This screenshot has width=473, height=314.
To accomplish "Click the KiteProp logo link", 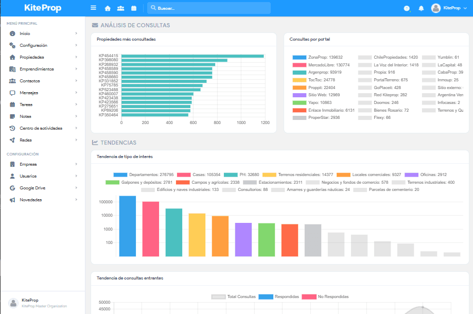I will 43,8.
